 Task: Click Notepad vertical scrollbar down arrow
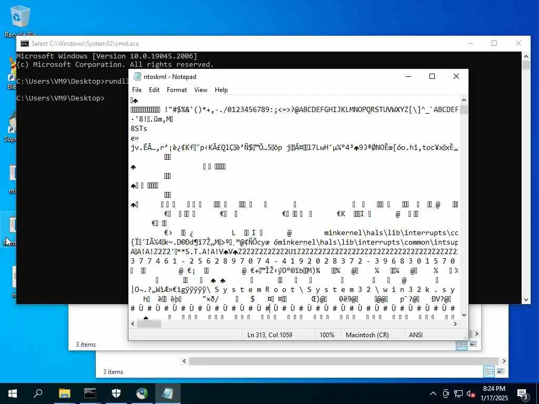tap(464, 315)
